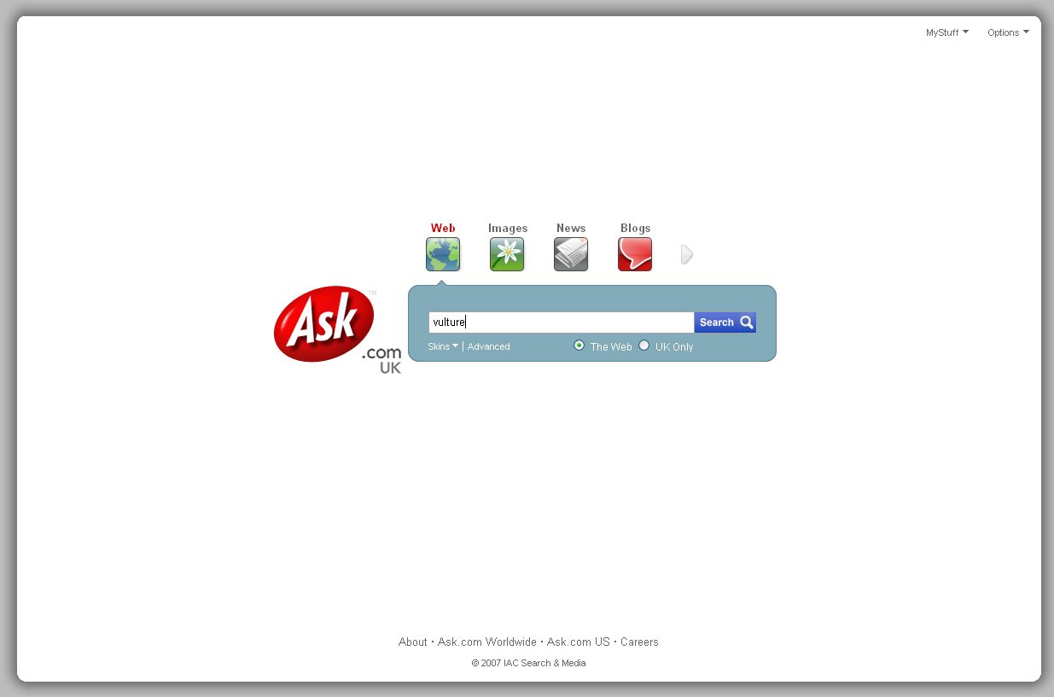Select UK Only radio button

coord(644,346)
